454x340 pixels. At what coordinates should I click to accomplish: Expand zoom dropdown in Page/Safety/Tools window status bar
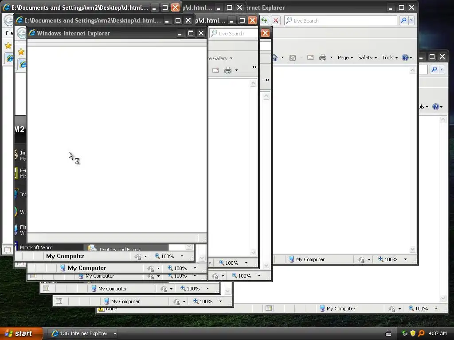pyautogui.click(x=405, y=259)
